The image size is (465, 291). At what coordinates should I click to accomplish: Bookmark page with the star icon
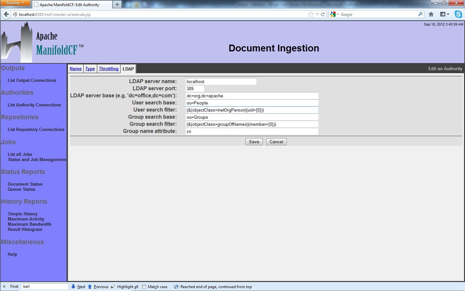pos(311,14)
